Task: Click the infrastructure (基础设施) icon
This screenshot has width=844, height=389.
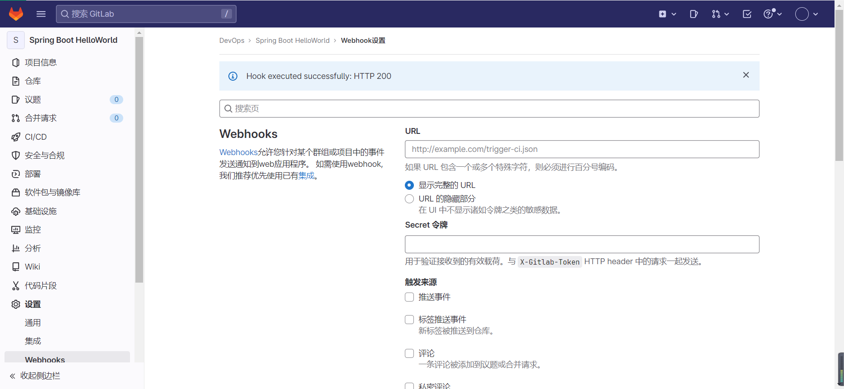Action: [16, 211]
